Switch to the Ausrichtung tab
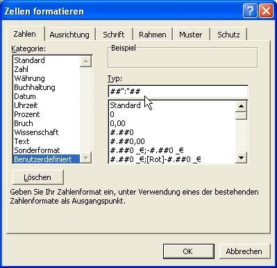This screenshot has height=268, width=277. point(69,35)
